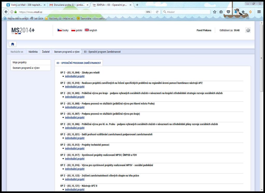This screenshot has width=265, height=193.
Task: Switch language to polski
Action: click(x=79, y=30)
